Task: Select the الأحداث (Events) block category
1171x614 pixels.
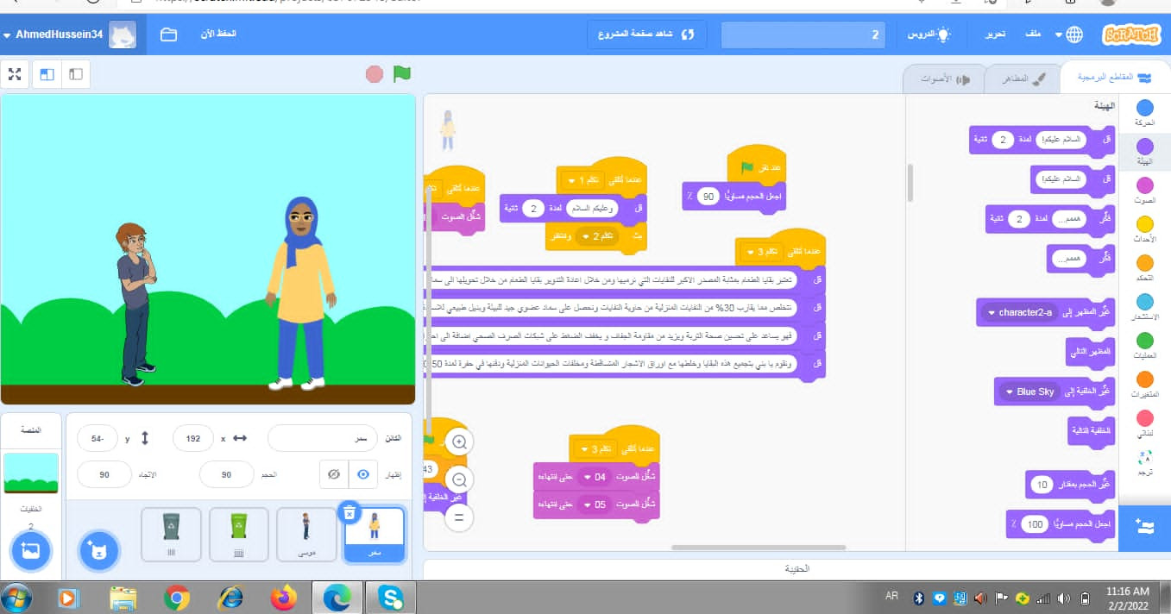Action: (1144, 229)
